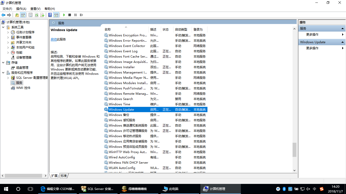Click the tree pane scroll-right arrow

46,176
